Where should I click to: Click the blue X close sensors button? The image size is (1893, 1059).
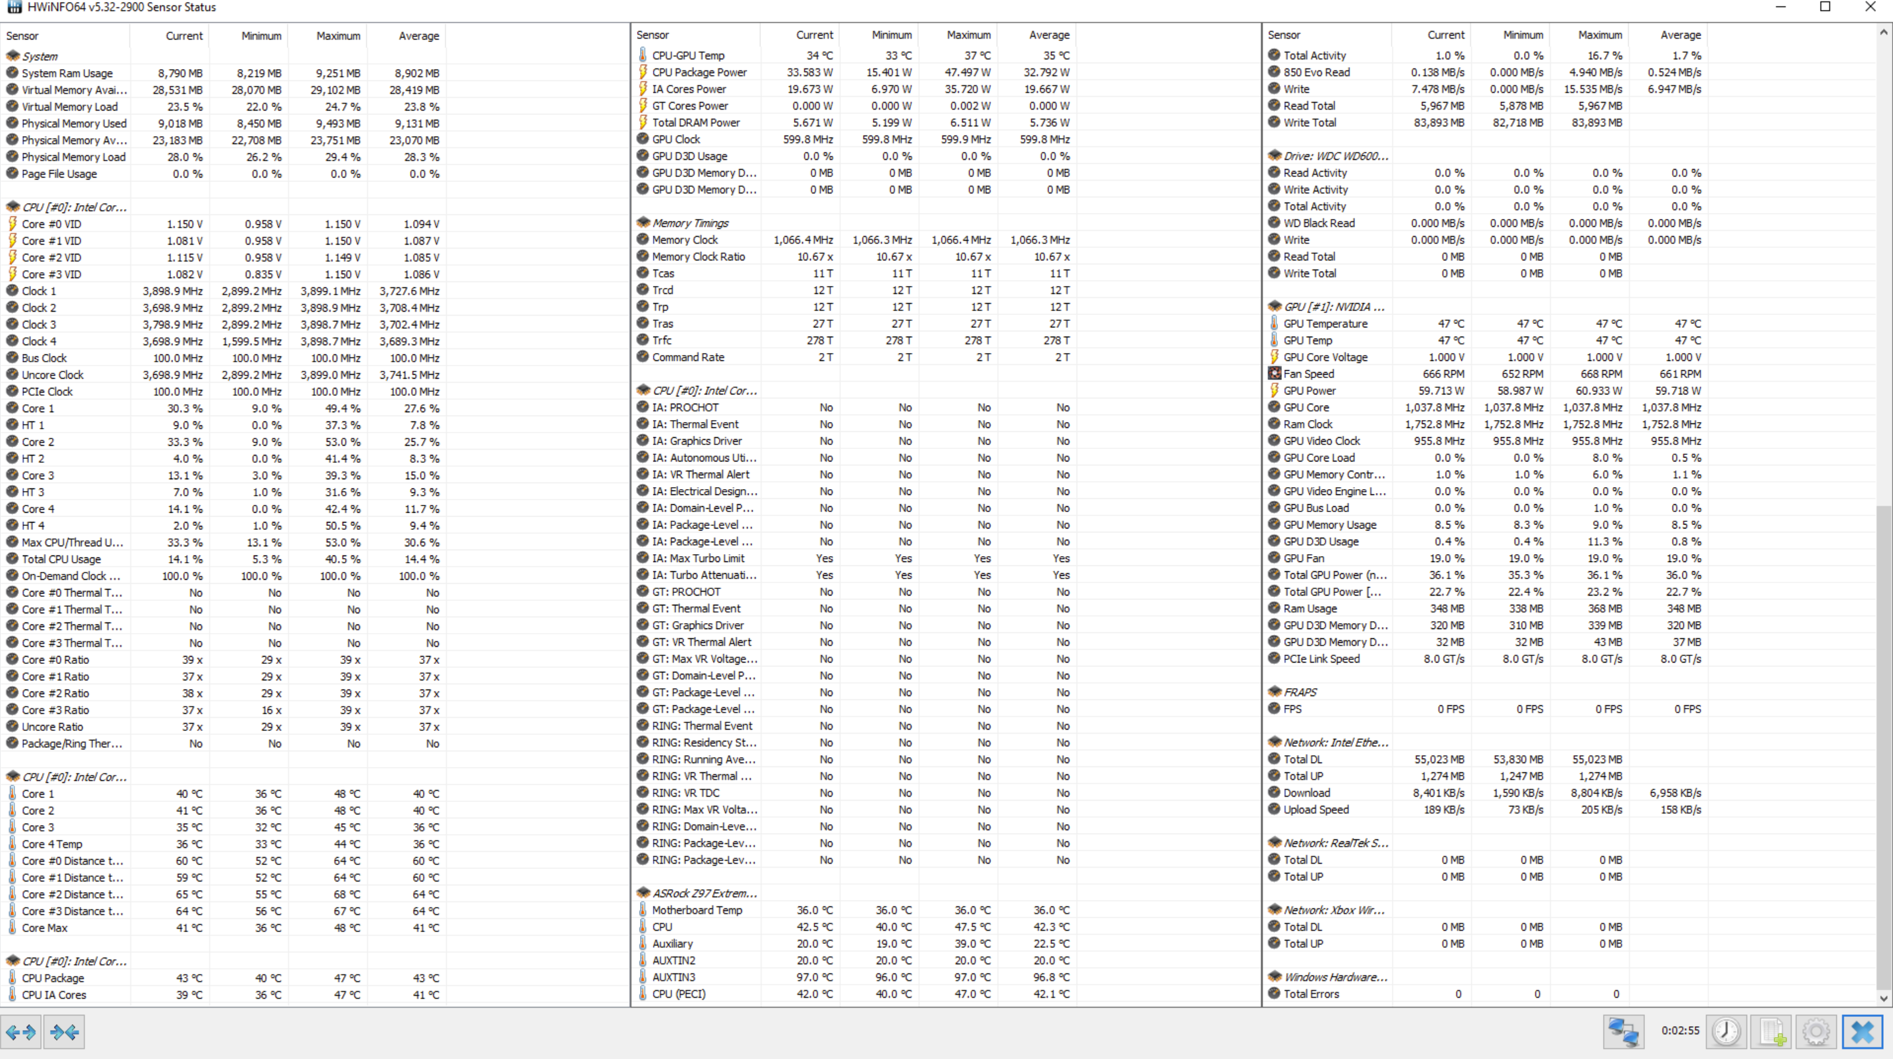click(x=1862, y=1031)
